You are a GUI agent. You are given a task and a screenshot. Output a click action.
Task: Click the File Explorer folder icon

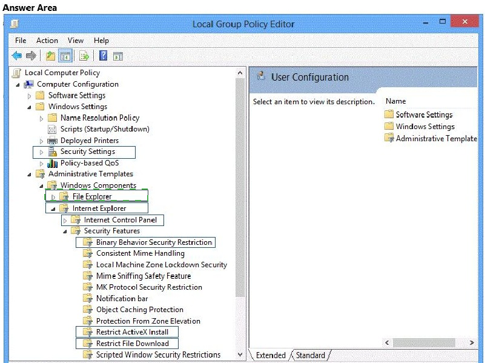[x=64, y=196]
